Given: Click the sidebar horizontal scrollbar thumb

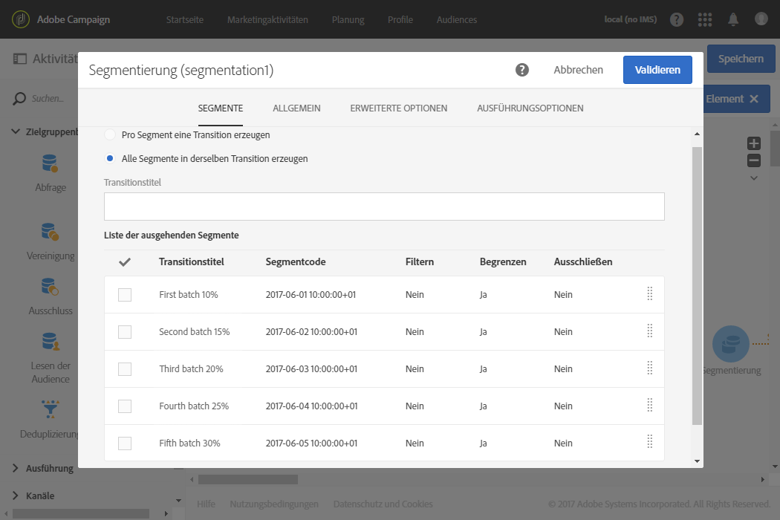Looking at the screenshot, I should coord(80,513).
